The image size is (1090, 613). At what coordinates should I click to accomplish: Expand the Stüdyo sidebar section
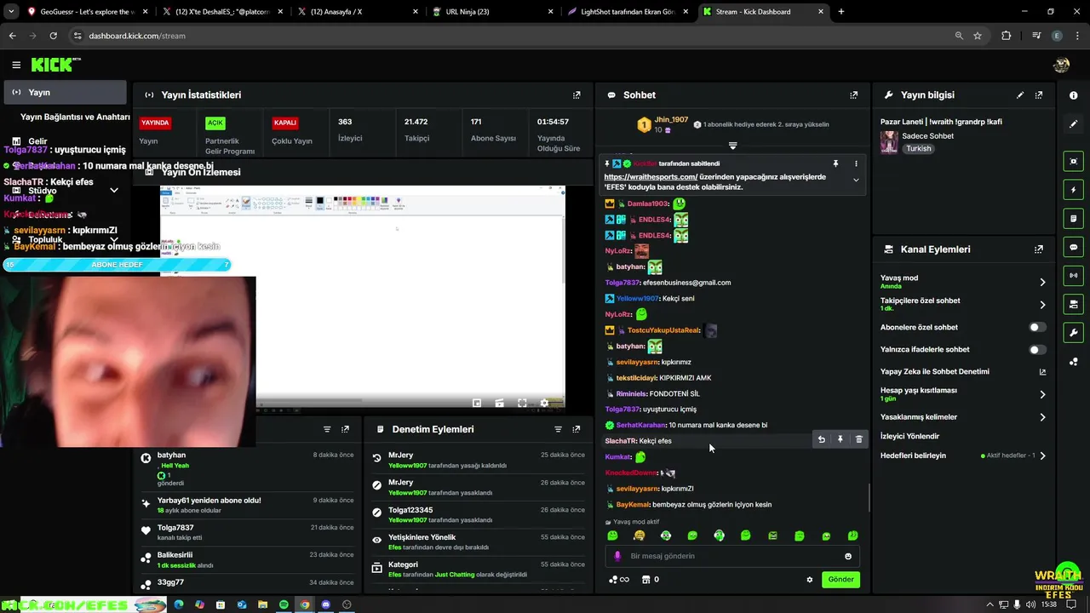(114, 191)
